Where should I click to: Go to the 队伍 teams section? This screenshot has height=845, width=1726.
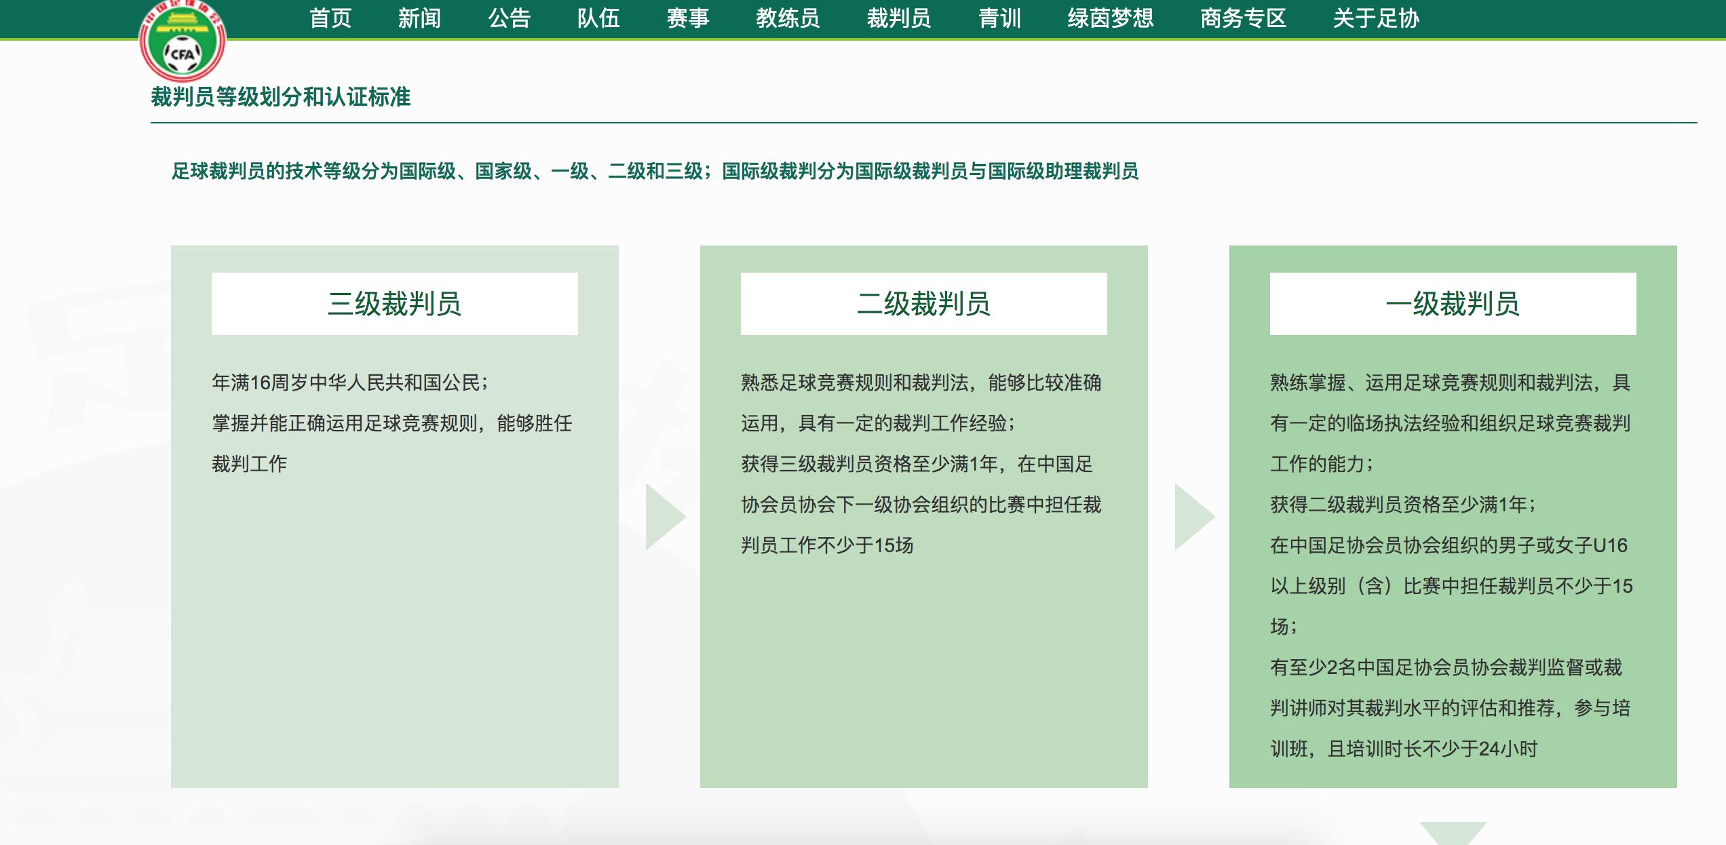point(600,19)
